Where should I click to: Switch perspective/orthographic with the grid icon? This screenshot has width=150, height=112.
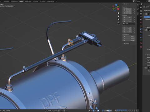(x=118, y=22)
